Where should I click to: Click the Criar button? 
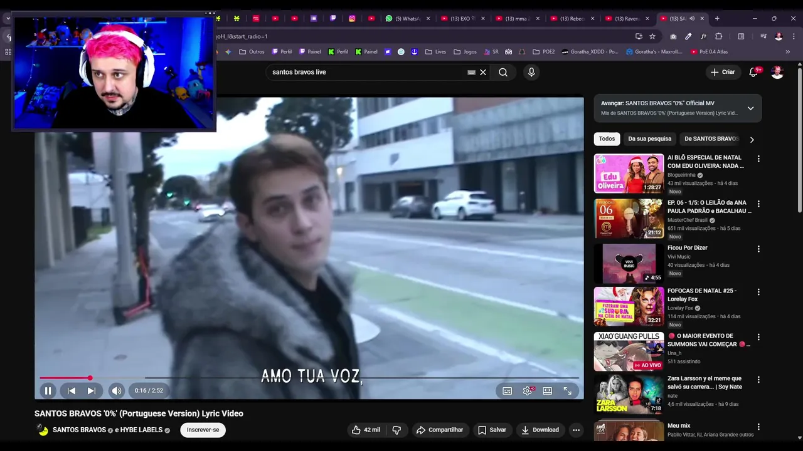[x=723, y=72]
